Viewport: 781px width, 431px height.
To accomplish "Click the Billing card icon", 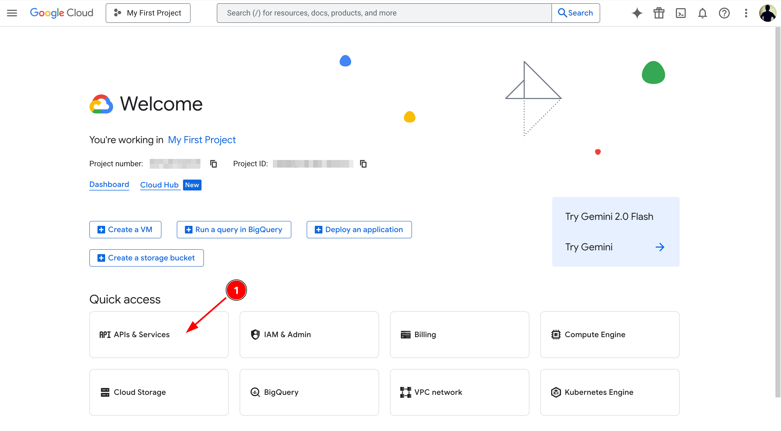I will 405,334.
